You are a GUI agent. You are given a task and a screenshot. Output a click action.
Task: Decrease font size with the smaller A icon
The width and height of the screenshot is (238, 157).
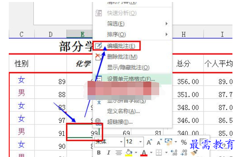coord(159,142)
